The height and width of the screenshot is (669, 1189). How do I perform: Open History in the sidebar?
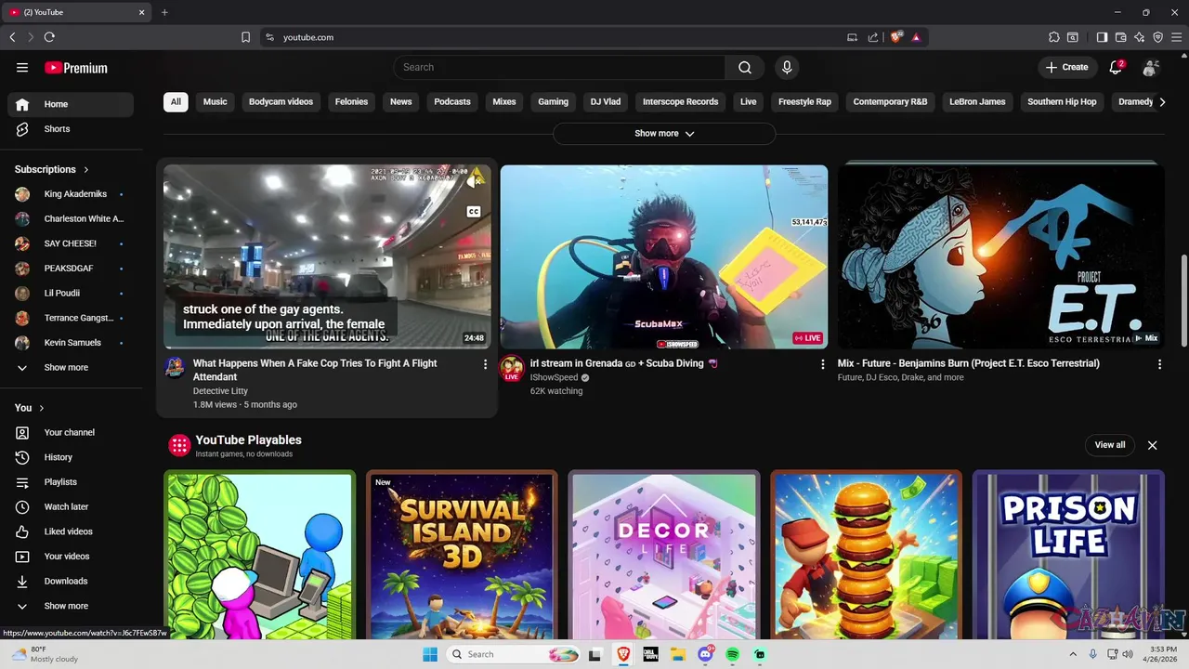71,457
